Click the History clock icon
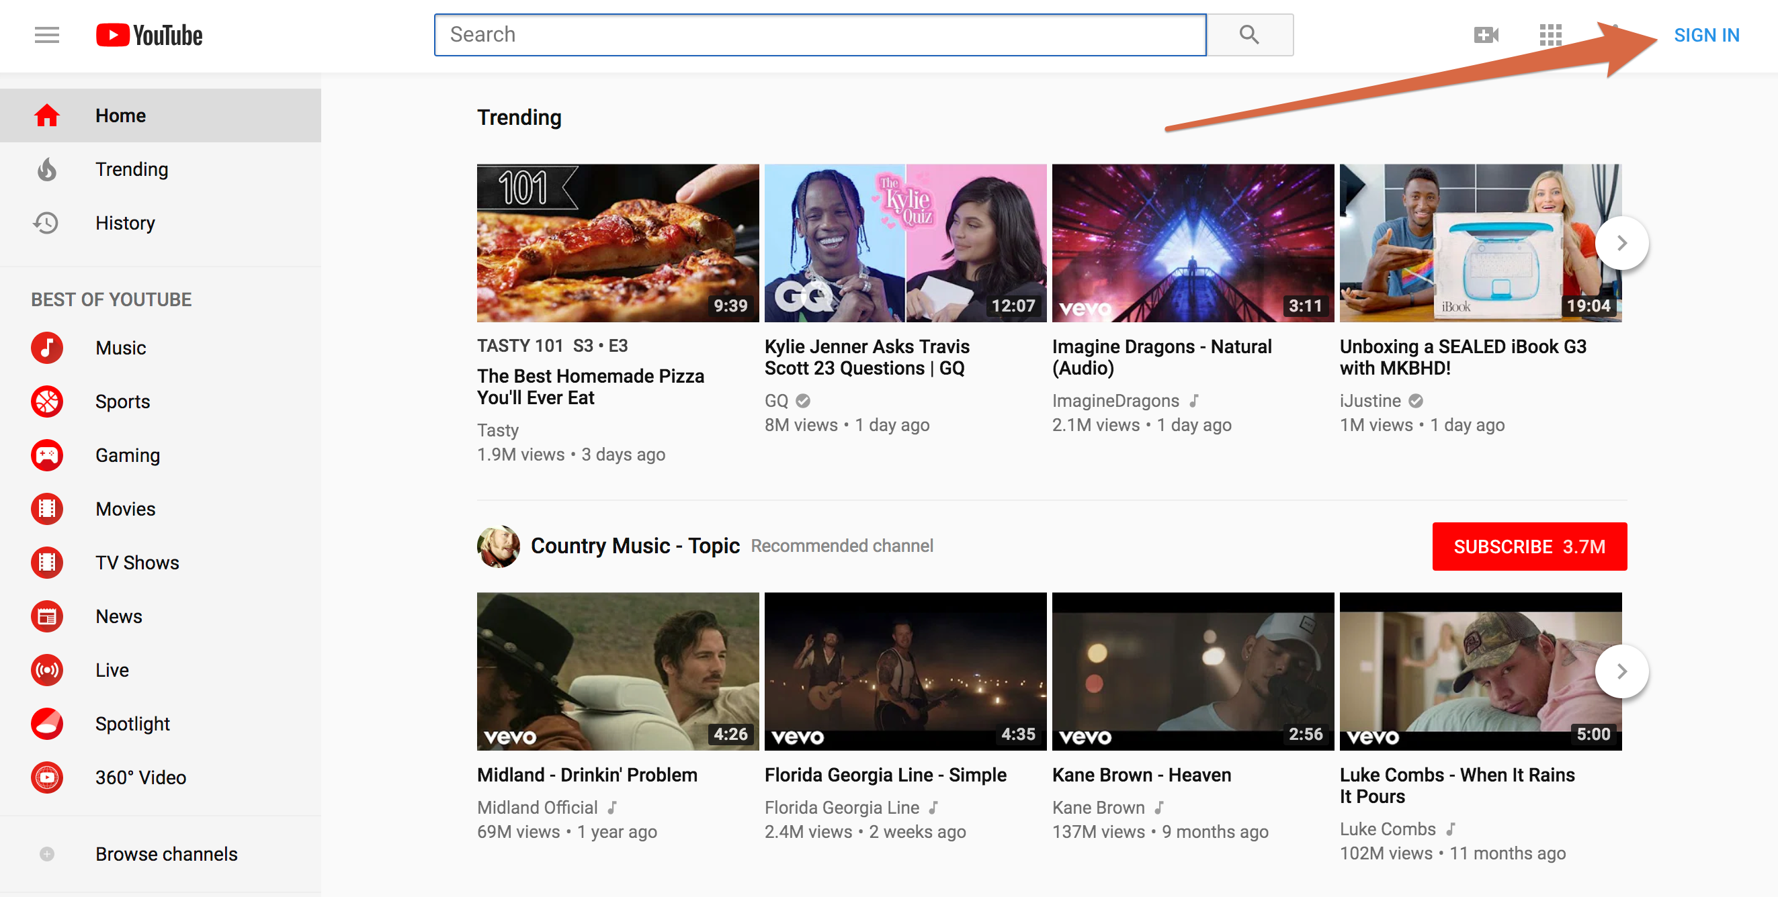 click(x=47, y=222)
